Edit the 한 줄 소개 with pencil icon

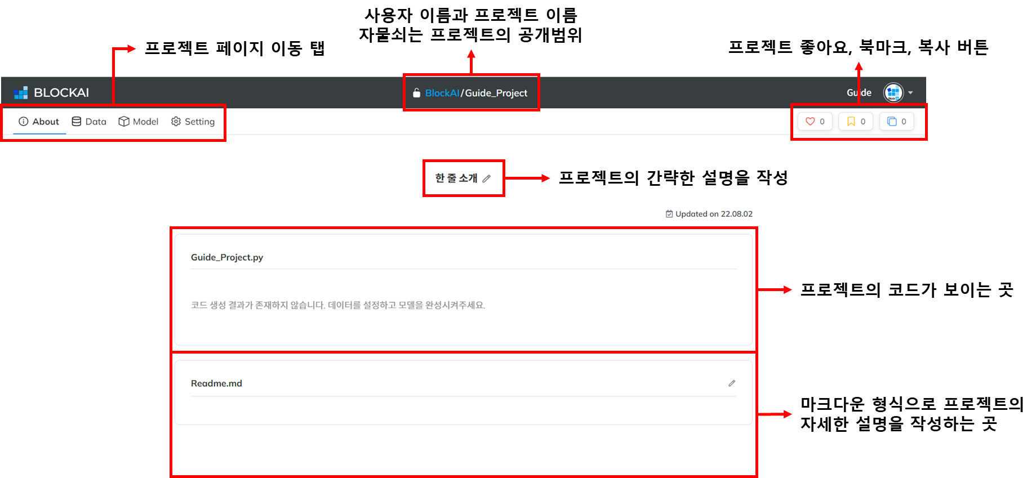click(487, 178)
